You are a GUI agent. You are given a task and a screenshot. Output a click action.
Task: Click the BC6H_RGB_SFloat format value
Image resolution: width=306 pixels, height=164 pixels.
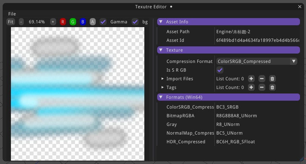(236, 141)
